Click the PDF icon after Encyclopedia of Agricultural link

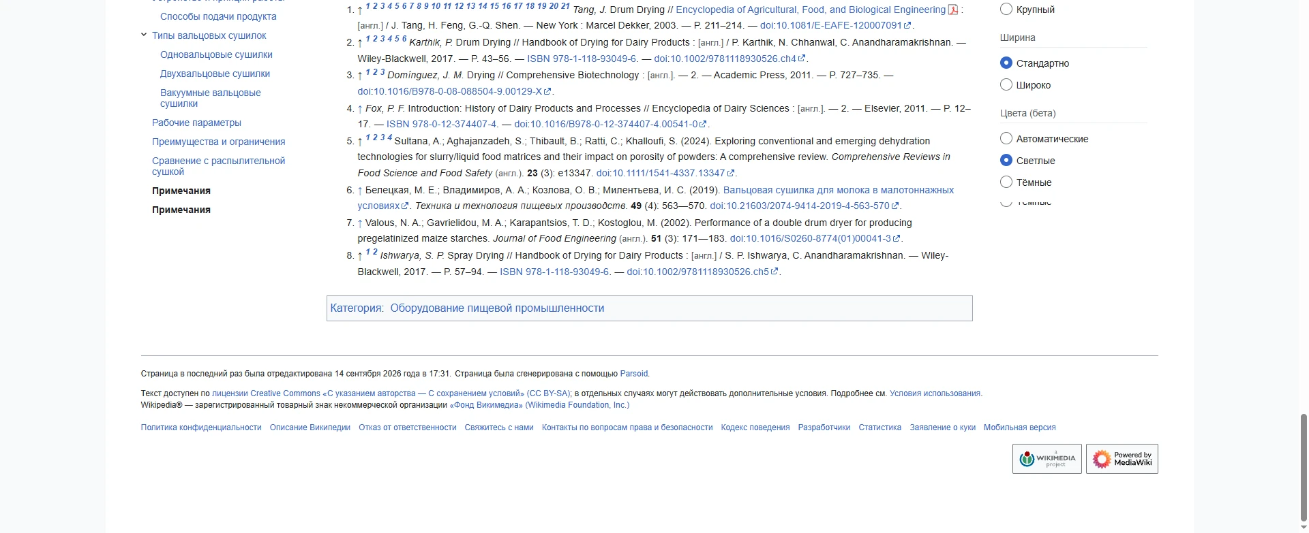click(953, 10)
